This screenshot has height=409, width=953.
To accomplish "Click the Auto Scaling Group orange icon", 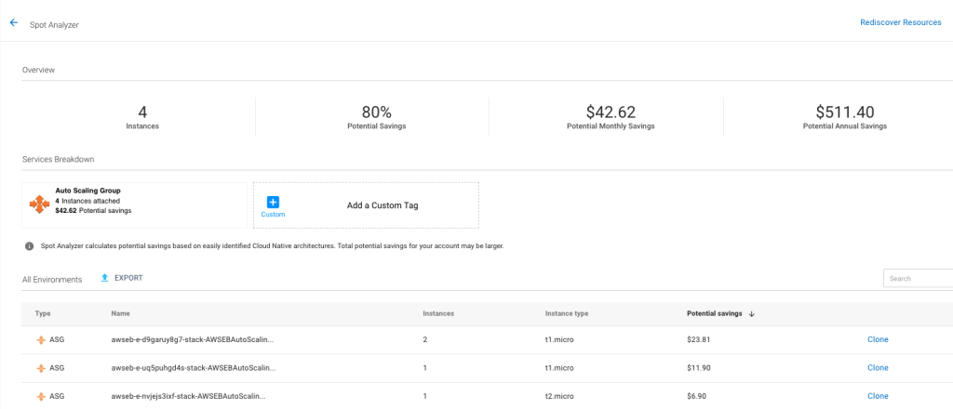I will coord(39,204).
